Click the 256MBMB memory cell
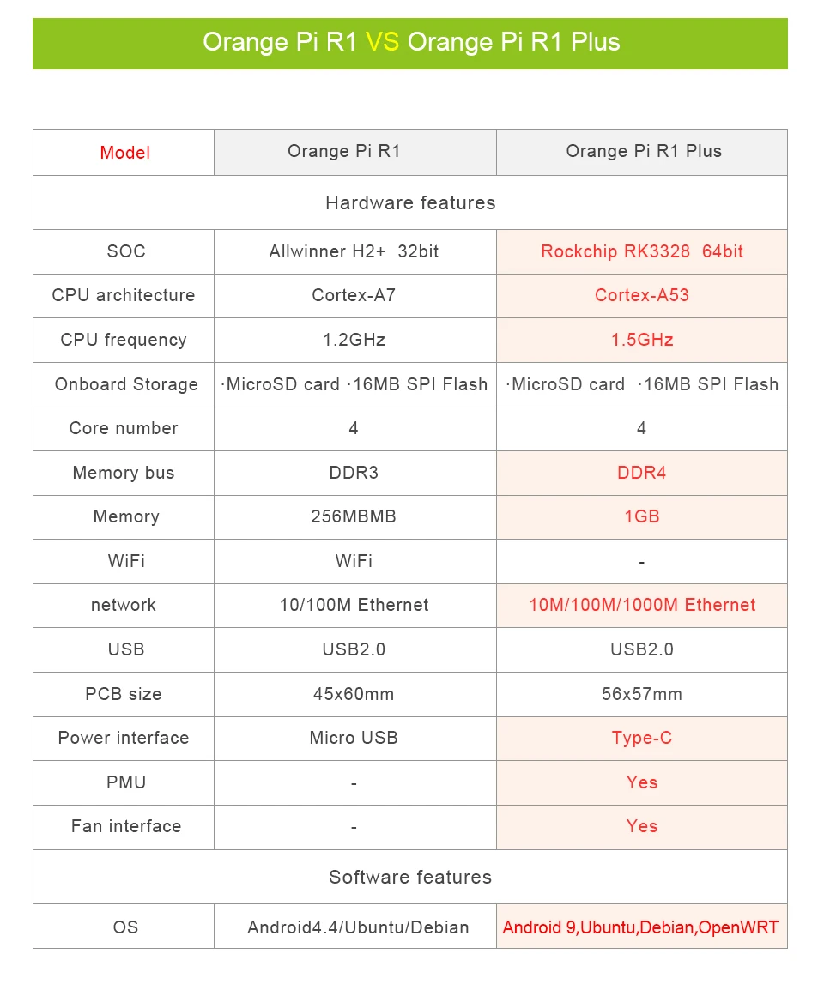The image size is (824, 996). pos(354,516)
